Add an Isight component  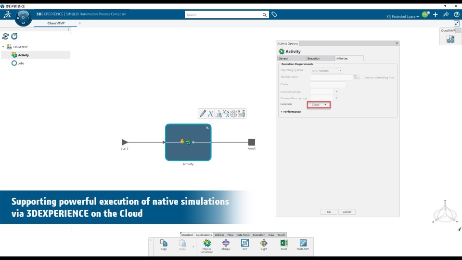(x=264, y=245)
